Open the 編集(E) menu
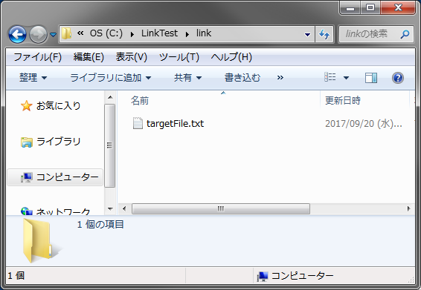Image resolution: width=421 pixels, height=290 pixels. click(x=89, y=57)
